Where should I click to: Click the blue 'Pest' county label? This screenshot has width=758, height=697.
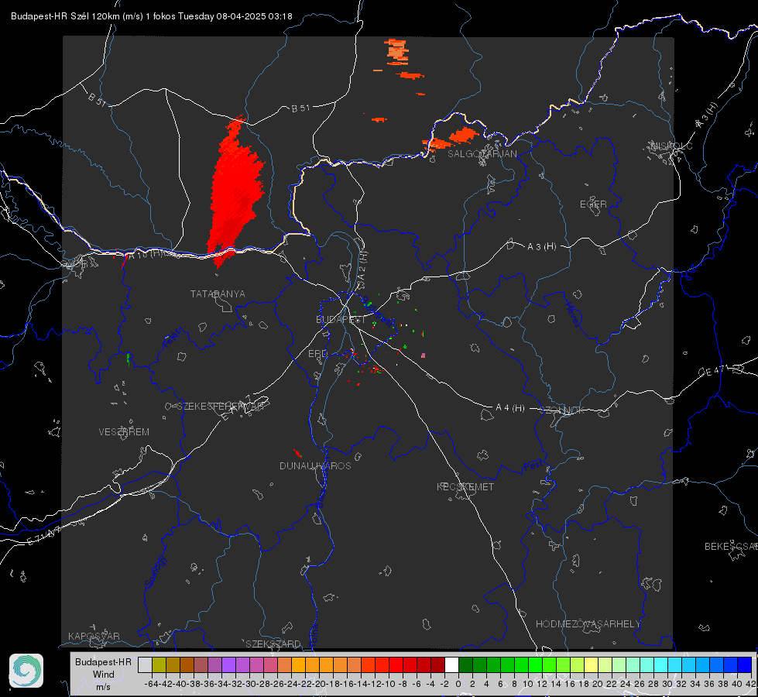click(x=533, y=466)
